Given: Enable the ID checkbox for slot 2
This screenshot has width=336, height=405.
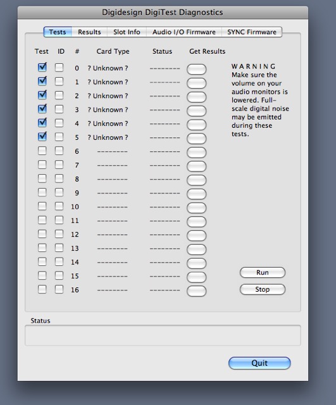Looking at the screenshot, I should point(59,96).
